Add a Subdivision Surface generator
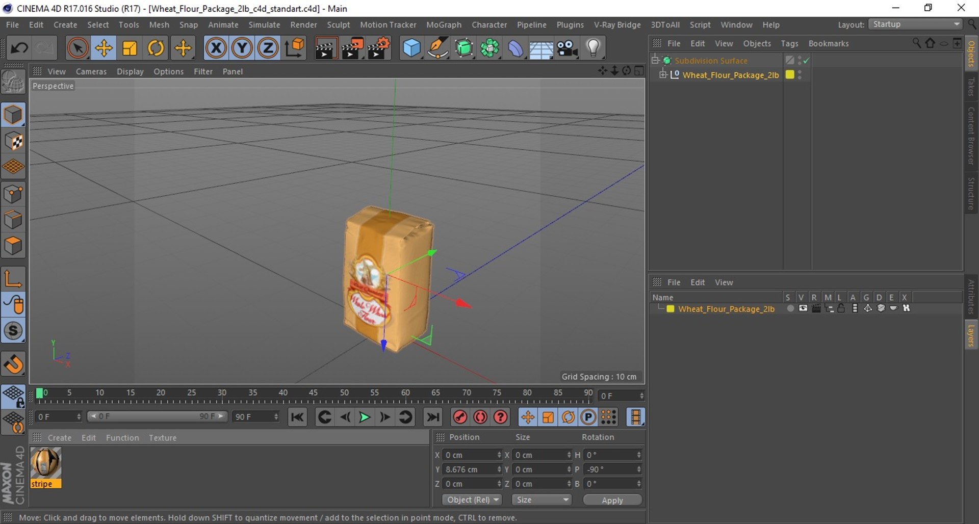This screenshot has height=524, width=979. pos(463,48)
